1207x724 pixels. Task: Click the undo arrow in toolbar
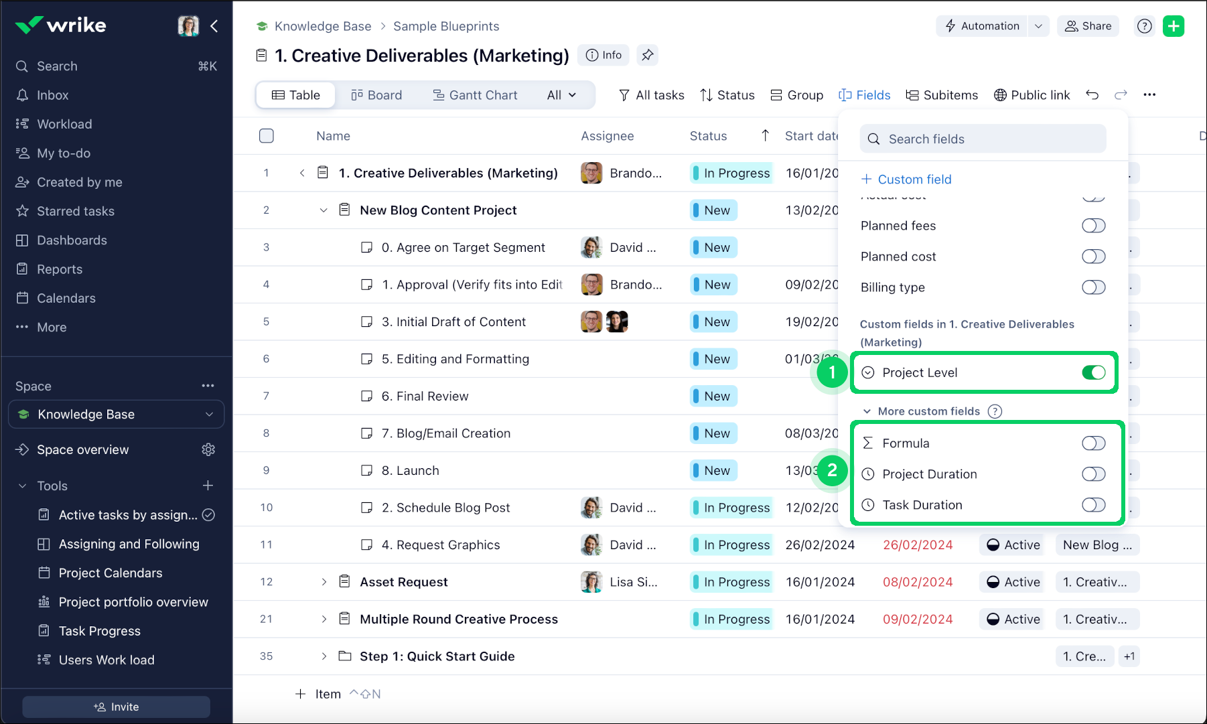1092,95
